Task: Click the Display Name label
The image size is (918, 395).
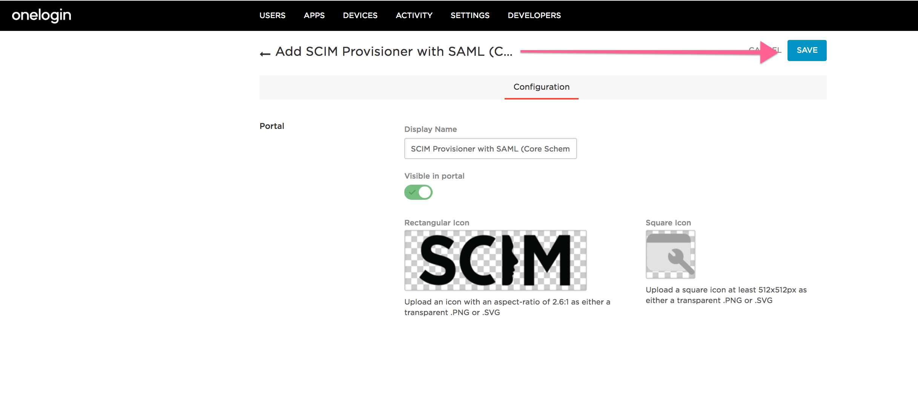Action: coord(431,129)
